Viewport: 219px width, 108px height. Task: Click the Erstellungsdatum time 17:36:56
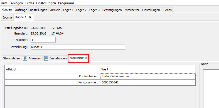pyautogui.click(x=57, y=28)
